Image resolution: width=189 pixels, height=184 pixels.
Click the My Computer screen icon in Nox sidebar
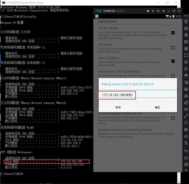click(x=186, y=42)
